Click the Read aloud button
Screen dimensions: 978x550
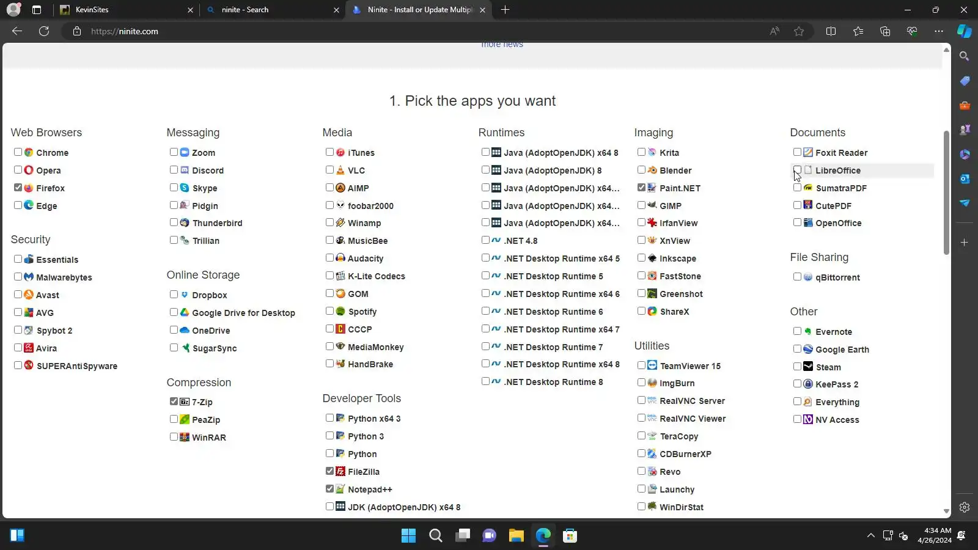point(774,31)
